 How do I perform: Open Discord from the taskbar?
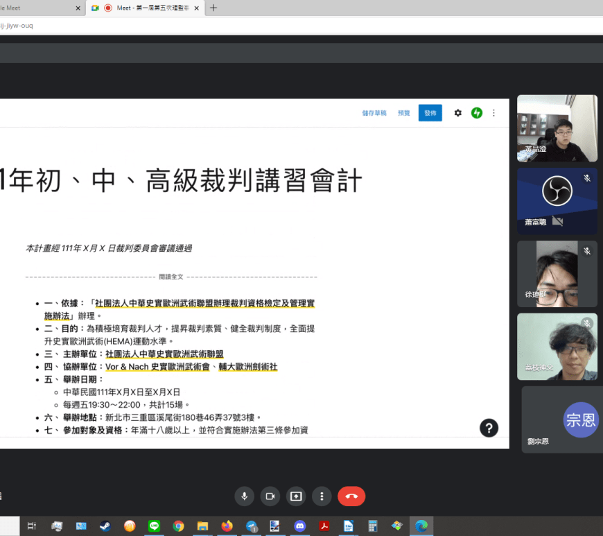click(x=299, y=526)
